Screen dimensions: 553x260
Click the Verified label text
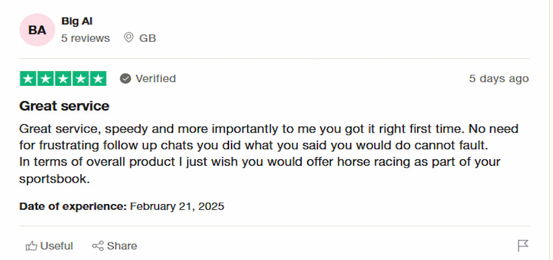tap(155, 79)
